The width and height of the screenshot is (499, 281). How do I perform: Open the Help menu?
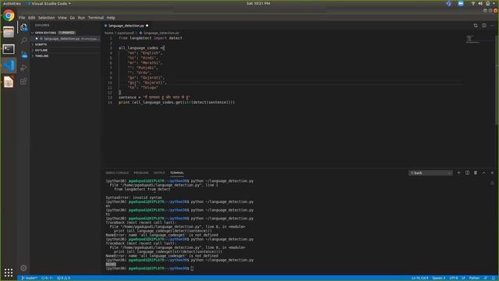[111, 18]
